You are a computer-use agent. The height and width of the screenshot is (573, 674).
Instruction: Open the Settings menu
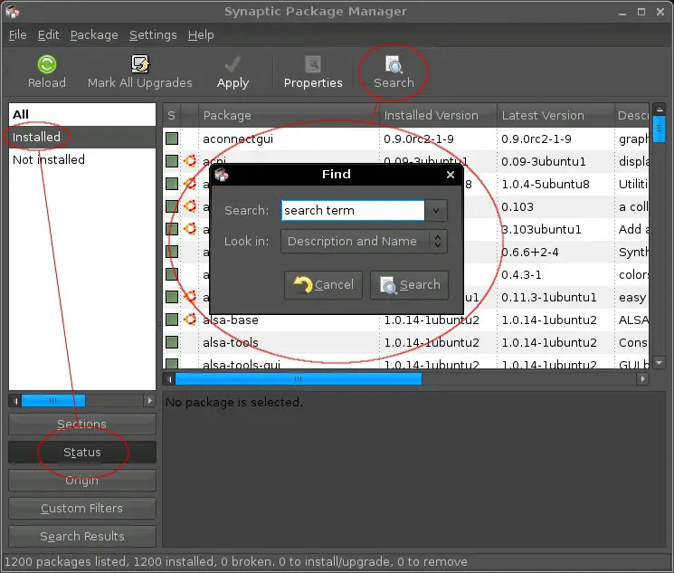click(x=153, y=34)
